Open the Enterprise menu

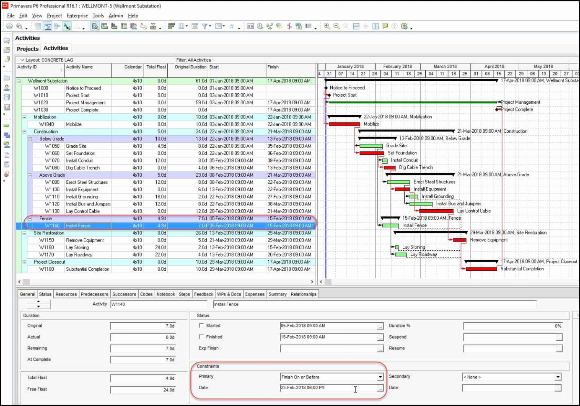[x=77, y=15]
